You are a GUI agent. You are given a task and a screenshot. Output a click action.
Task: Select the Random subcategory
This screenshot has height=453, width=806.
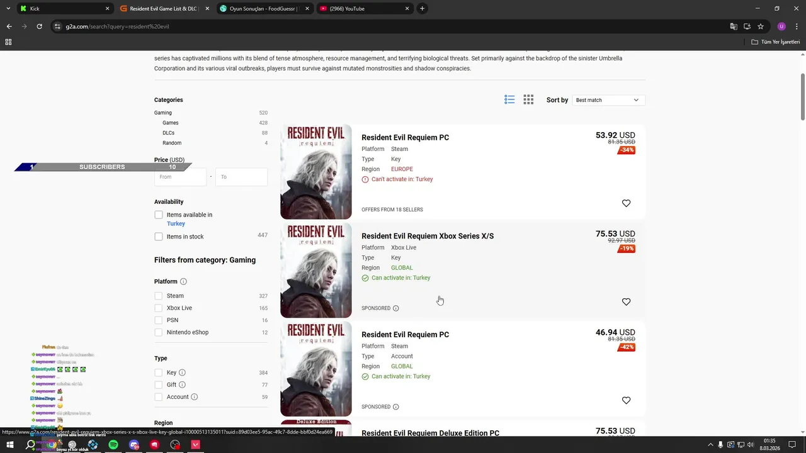coord(172,143)
